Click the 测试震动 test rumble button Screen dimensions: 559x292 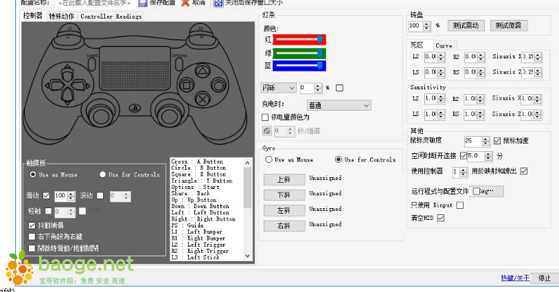click(x=466, y=25)
